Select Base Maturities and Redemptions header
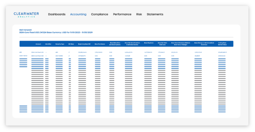255x132 pixels. [x=115, y=44]
